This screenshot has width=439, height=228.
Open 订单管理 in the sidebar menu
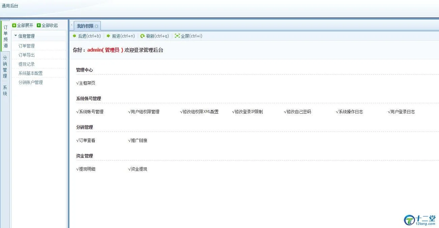click(x=27, y=46)
